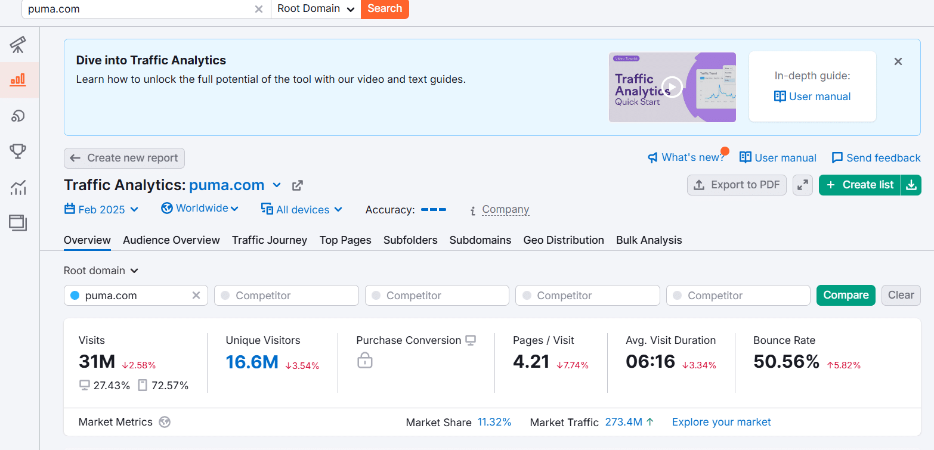Open the All devices dropdown
This screenshot has height=450, width=934.
(302, 209)
